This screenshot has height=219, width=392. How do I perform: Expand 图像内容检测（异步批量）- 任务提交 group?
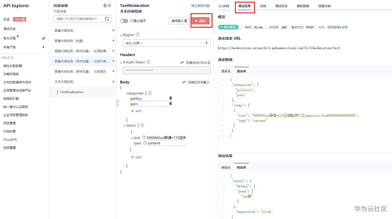point(113,71)
